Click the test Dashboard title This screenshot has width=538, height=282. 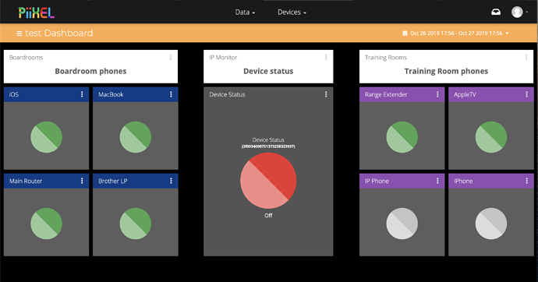pyautogui.click(x=59, y=33)
